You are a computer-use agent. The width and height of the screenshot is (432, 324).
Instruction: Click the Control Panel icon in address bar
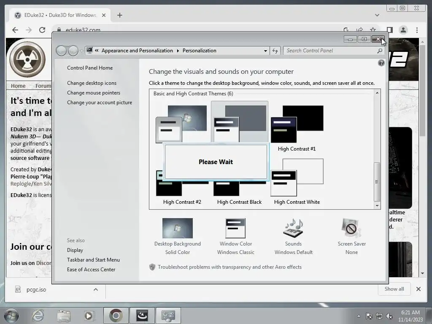point(89,51)
